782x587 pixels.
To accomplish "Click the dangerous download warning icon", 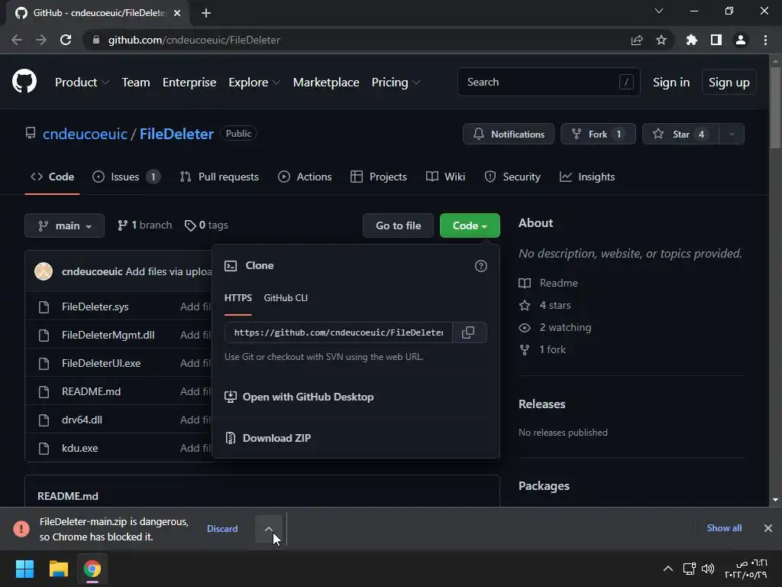I will (x=21, y=529).
